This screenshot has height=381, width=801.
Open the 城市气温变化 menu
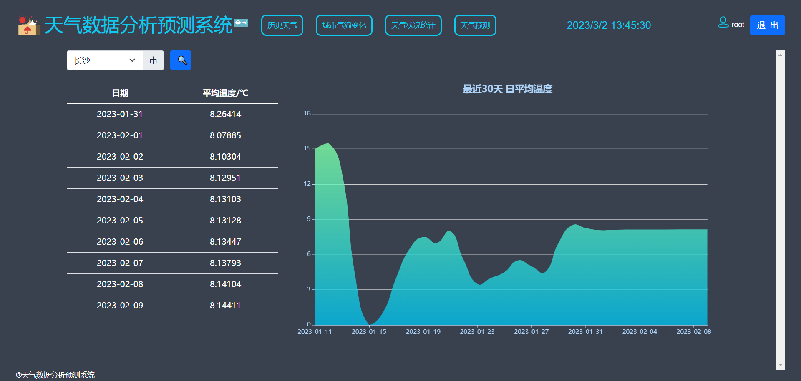[x=344, y=25]
